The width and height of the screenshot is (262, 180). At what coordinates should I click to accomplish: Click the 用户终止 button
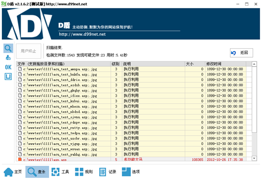coord(28,51)
